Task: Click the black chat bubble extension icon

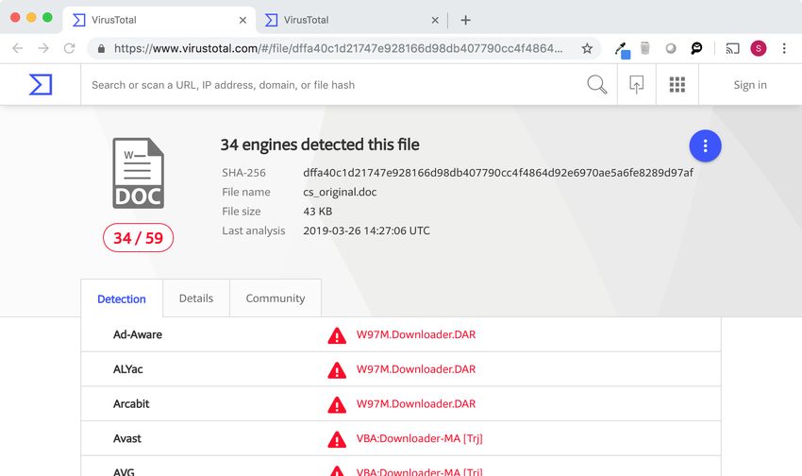Action: [696, 48]
